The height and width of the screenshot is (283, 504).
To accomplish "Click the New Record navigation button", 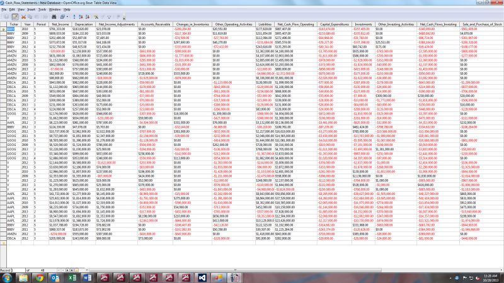I will (76, 270).
